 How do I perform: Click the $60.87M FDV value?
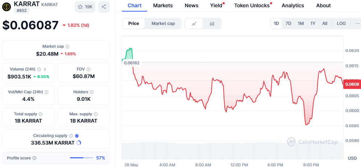pos(84,76)
